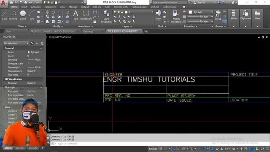Click the Color ByLayer swatch in Properties
This screenshot has height=152, width=270.
pyautogui.click(x=29, y=52)
